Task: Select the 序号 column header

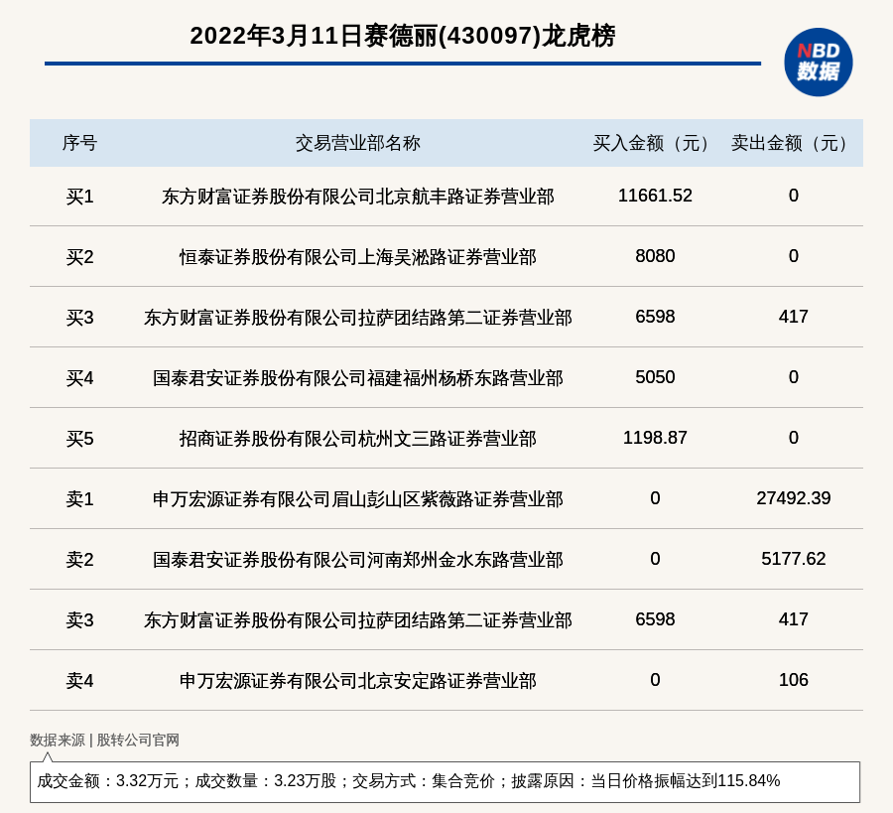Action: pos(79,143)
